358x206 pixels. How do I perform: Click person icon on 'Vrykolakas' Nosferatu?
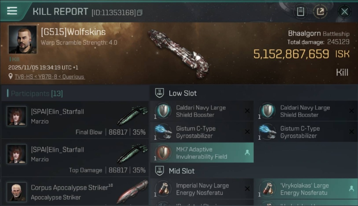click(351, 189)
